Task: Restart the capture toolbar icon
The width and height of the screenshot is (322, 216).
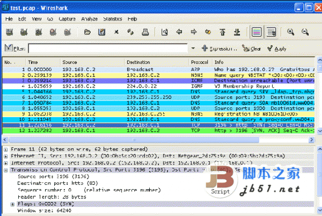Action: [68, 32]
